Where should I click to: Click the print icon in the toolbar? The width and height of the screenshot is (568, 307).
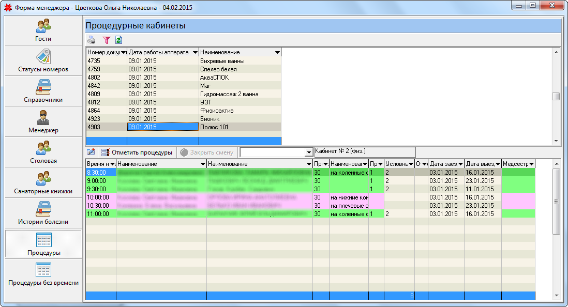point(91,40)
